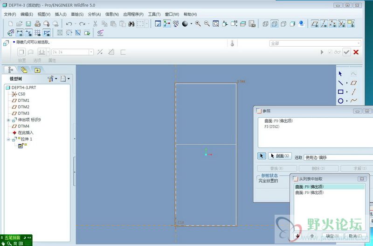Screen dimensions: 373x246
Task: Toggle sketch vertices display
Action: [x=47, y=33]
